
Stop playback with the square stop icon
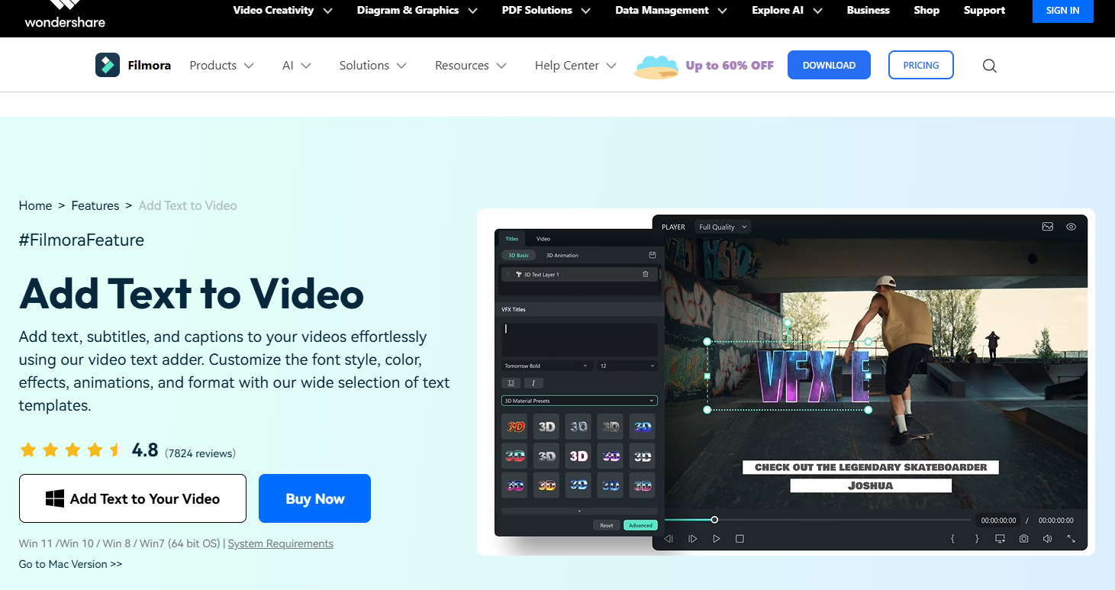pos(740,539)
